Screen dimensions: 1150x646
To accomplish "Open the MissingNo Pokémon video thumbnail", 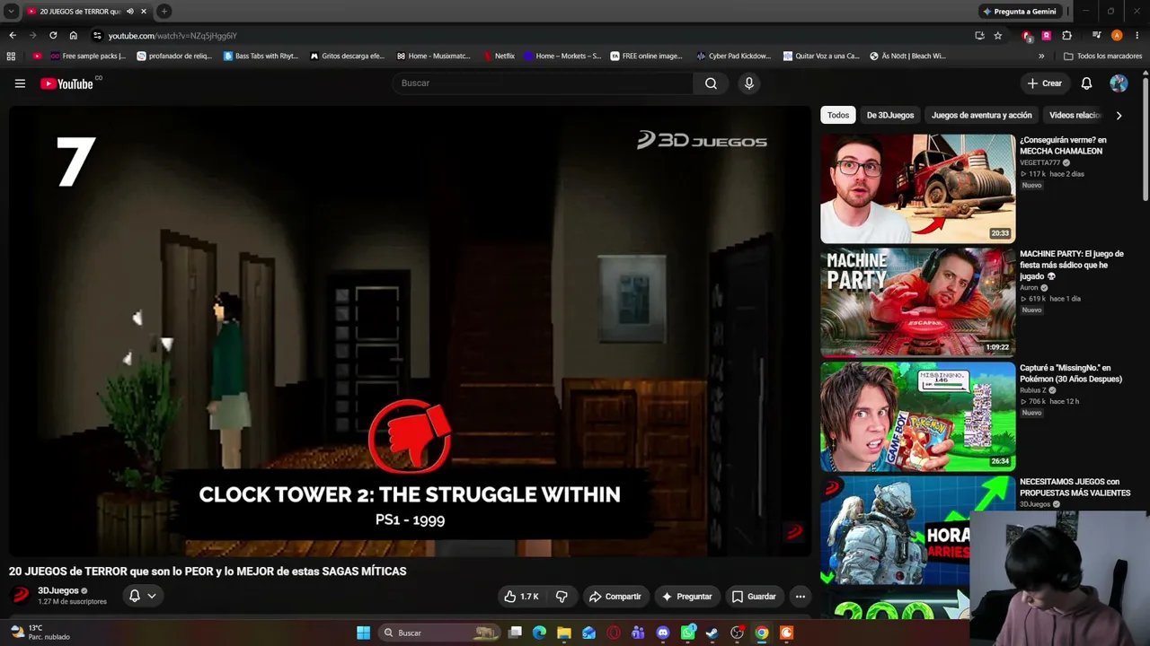I will [x=917, y=416].
